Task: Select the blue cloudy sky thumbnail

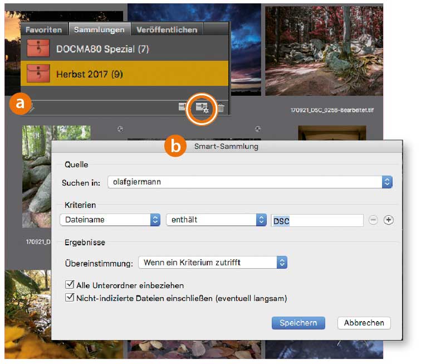Action: coord(245,50)
